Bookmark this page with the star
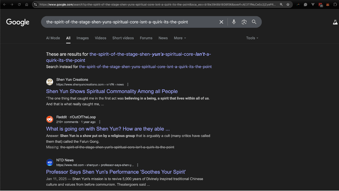 288,4
